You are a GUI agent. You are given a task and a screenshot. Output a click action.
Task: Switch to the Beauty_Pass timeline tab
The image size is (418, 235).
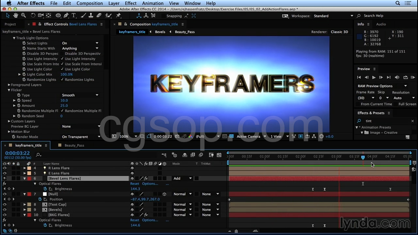(x=74, y=145)
